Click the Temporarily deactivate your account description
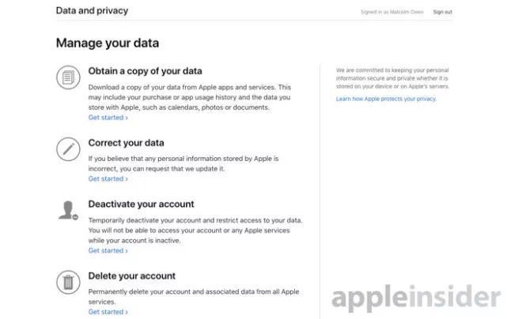This screenshot has width=507, height=319. click(x=195, y=230)
